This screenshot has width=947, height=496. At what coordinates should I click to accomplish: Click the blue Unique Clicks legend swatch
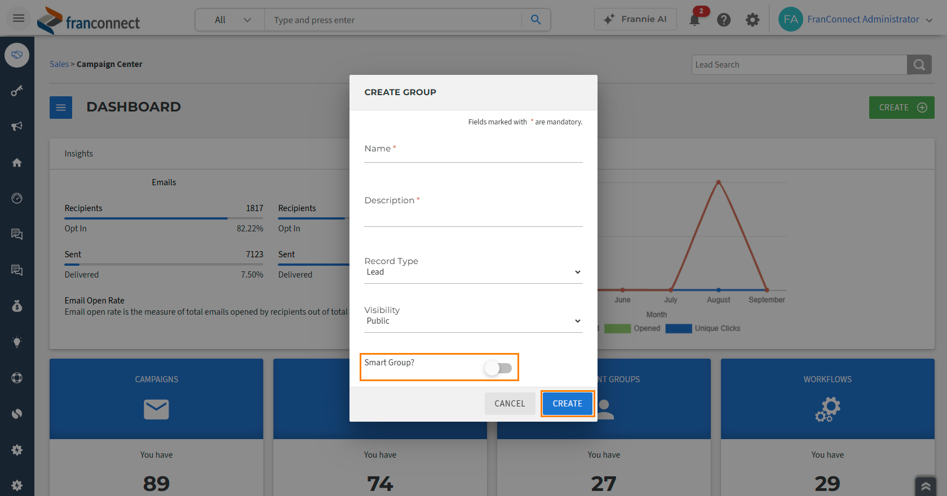pyautogui.click(x=679, y=328)
